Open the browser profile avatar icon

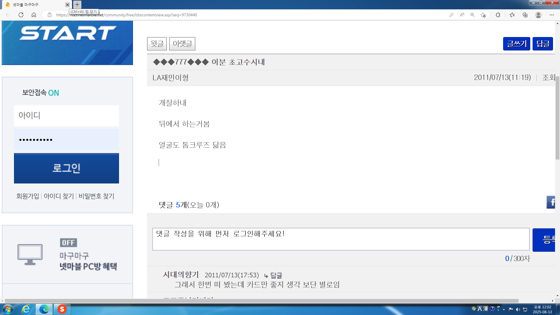pos(538,15)
